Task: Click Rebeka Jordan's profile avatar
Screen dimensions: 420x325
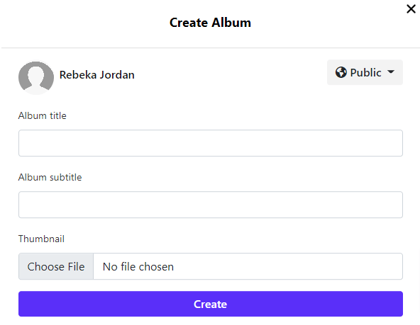Action: 36,77
